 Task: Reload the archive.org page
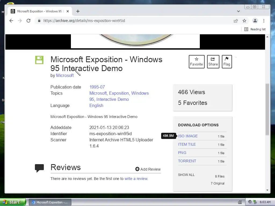pos(28,21)
